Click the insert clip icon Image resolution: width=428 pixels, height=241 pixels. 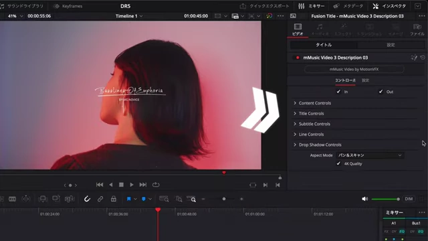(x=43, y=199)
